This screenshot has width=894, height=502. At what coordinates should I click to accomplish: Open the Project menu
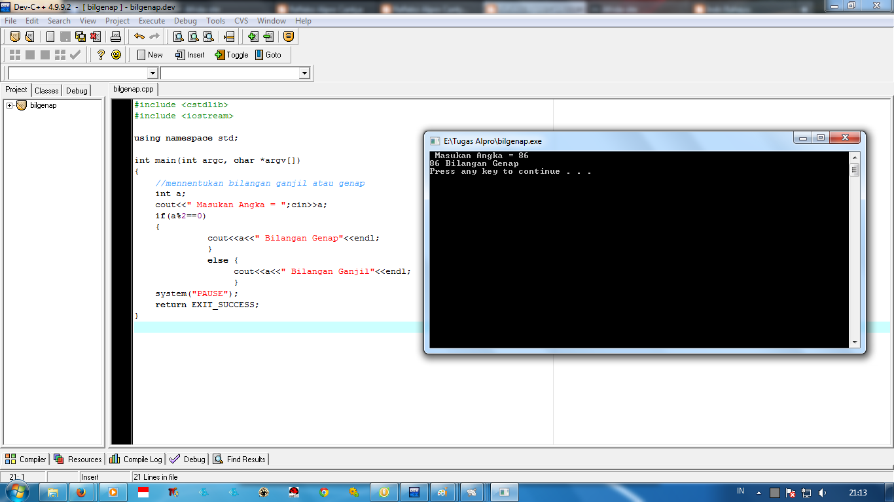pos(118,21)
